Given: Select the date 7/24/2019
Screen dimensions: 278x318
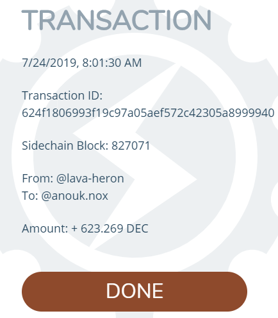Looking at the screenshot, I should click(x=50, y=63).
